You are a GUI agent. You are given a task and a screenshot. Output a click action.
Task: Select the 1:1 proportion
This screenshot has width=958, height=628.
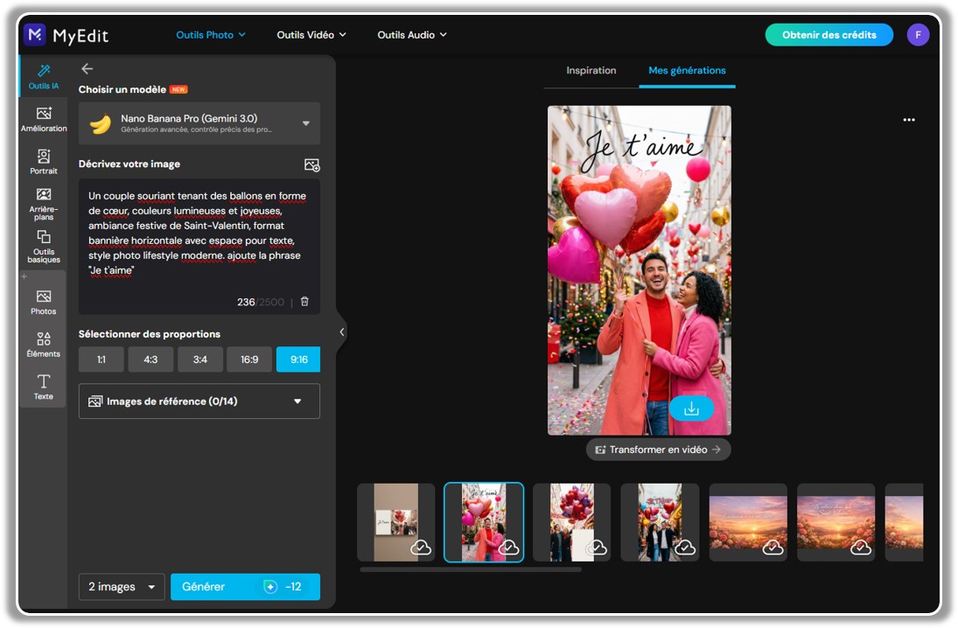pyautogui.click(x=101, y=359)
